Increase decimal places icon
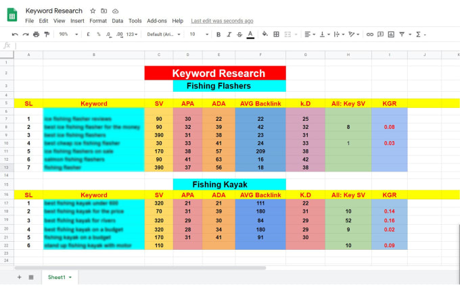Screen dimensions: 460x287 tap(120, 34)
